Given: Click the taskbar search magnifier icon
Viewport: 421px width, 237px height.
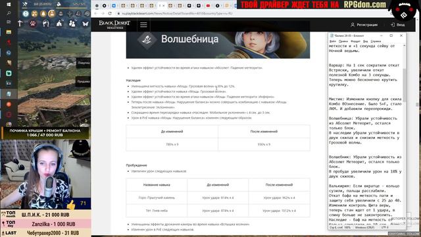Looking at the screenshot, I should 9,13.
